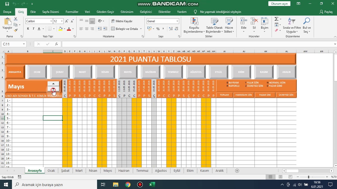Click the insert function fx icon
The width and height of the screenshot is (337, 189).
pyautogui.click(x=56, y=44)
